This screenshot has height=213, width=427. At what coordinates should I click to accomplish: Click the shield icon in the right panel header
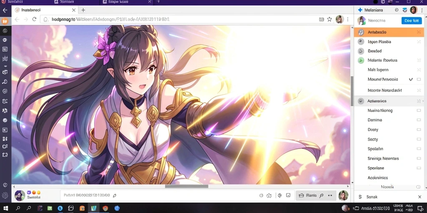[x=405, y=10]
